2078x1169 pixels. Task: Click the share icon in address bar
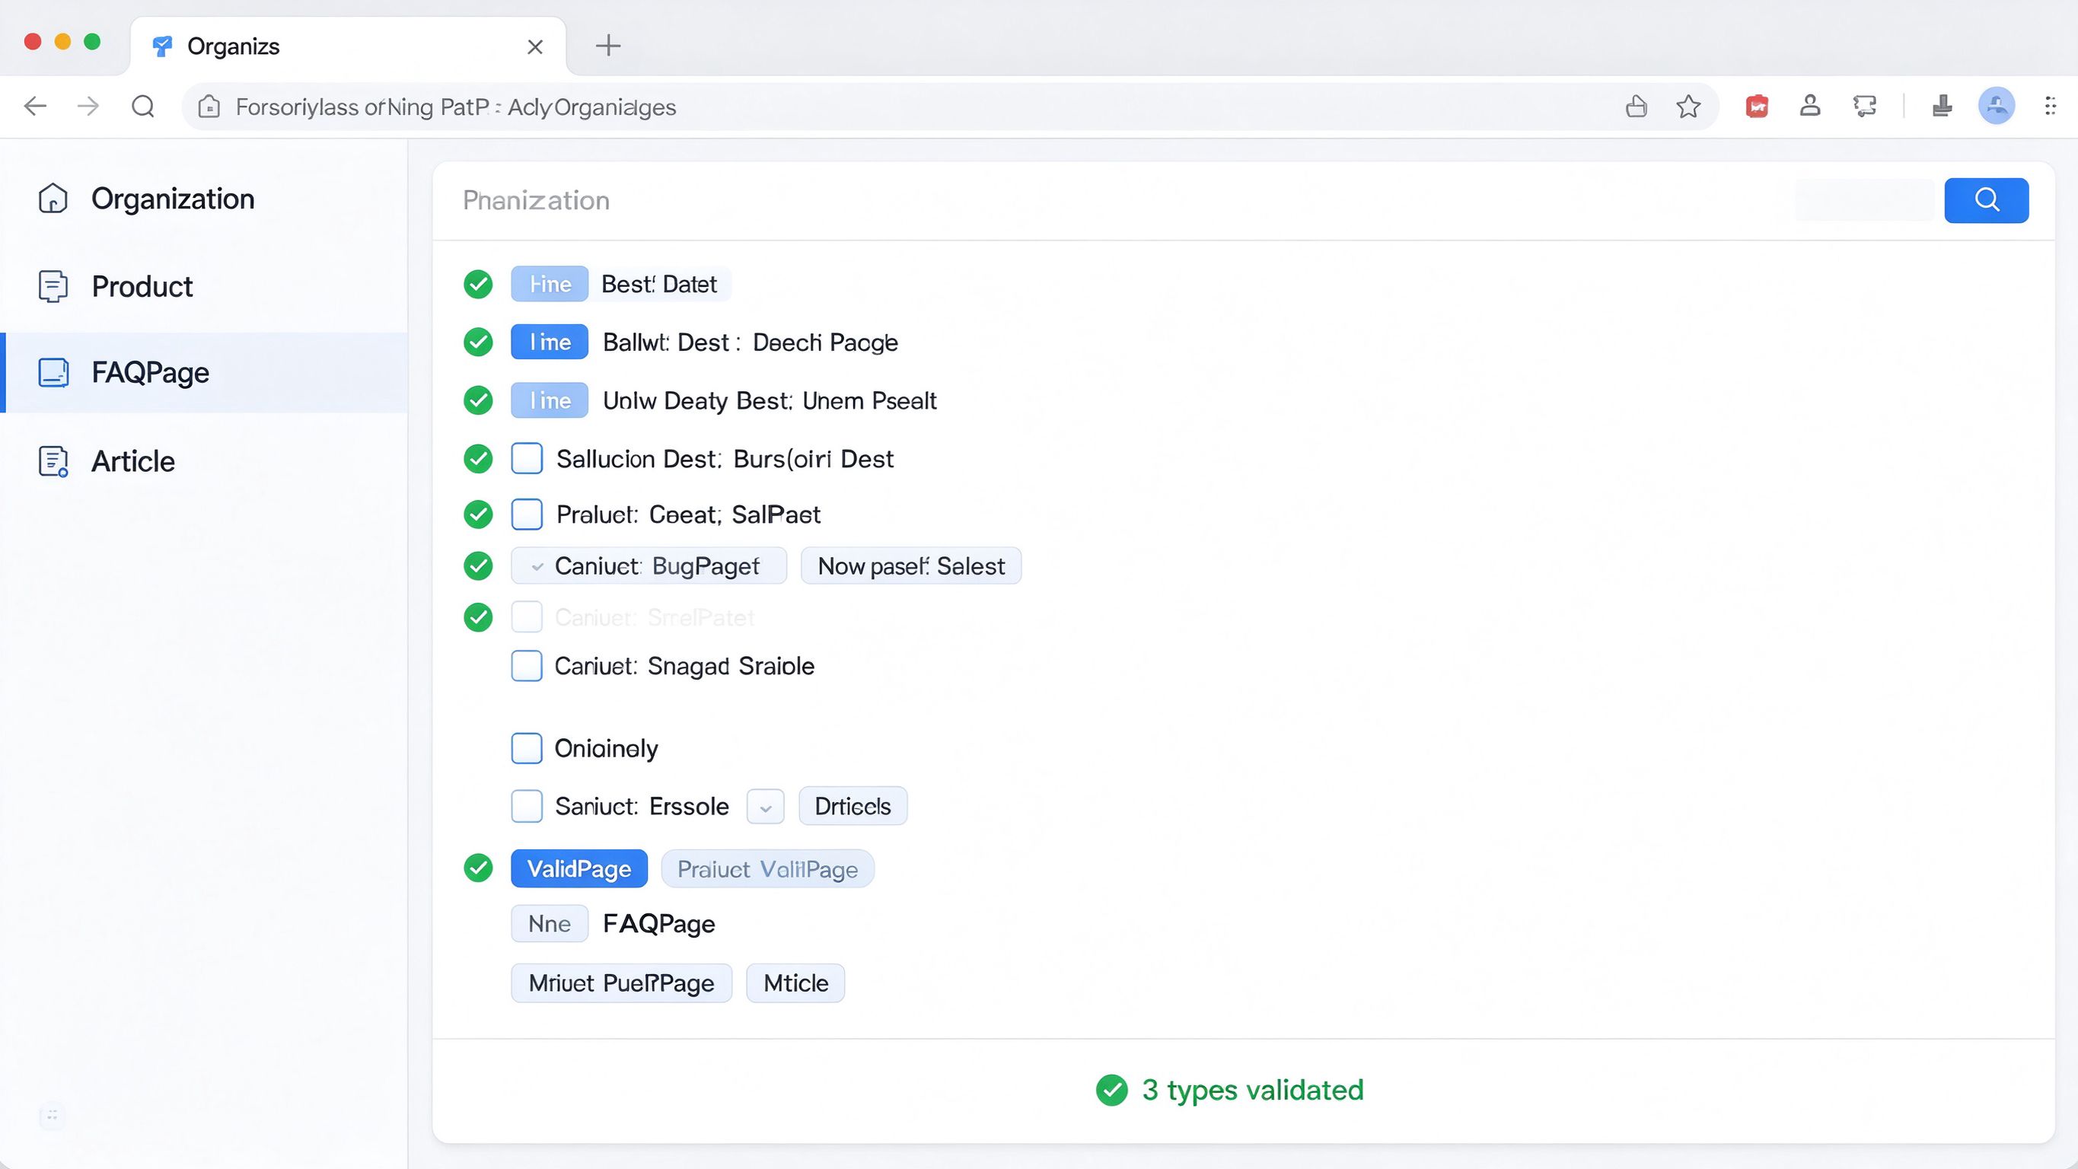tap(1636, 107)
